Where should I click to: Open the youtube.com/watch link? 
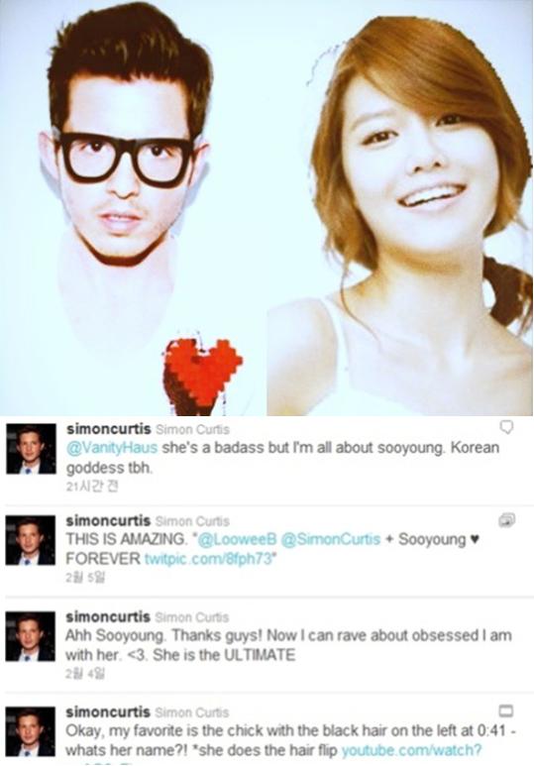[411, 750]
